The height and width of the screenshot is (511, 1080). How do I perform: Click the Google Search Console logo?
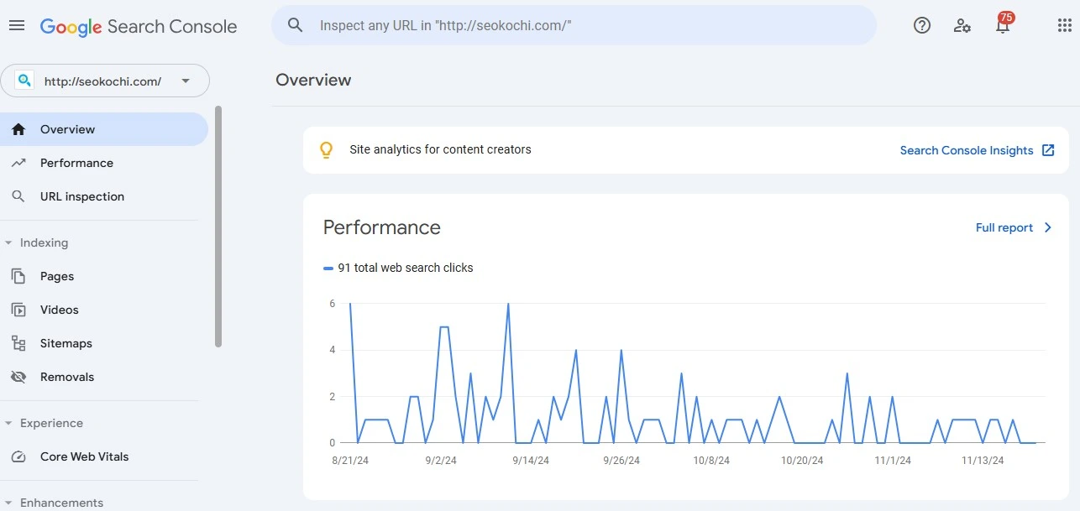[139, 26]
